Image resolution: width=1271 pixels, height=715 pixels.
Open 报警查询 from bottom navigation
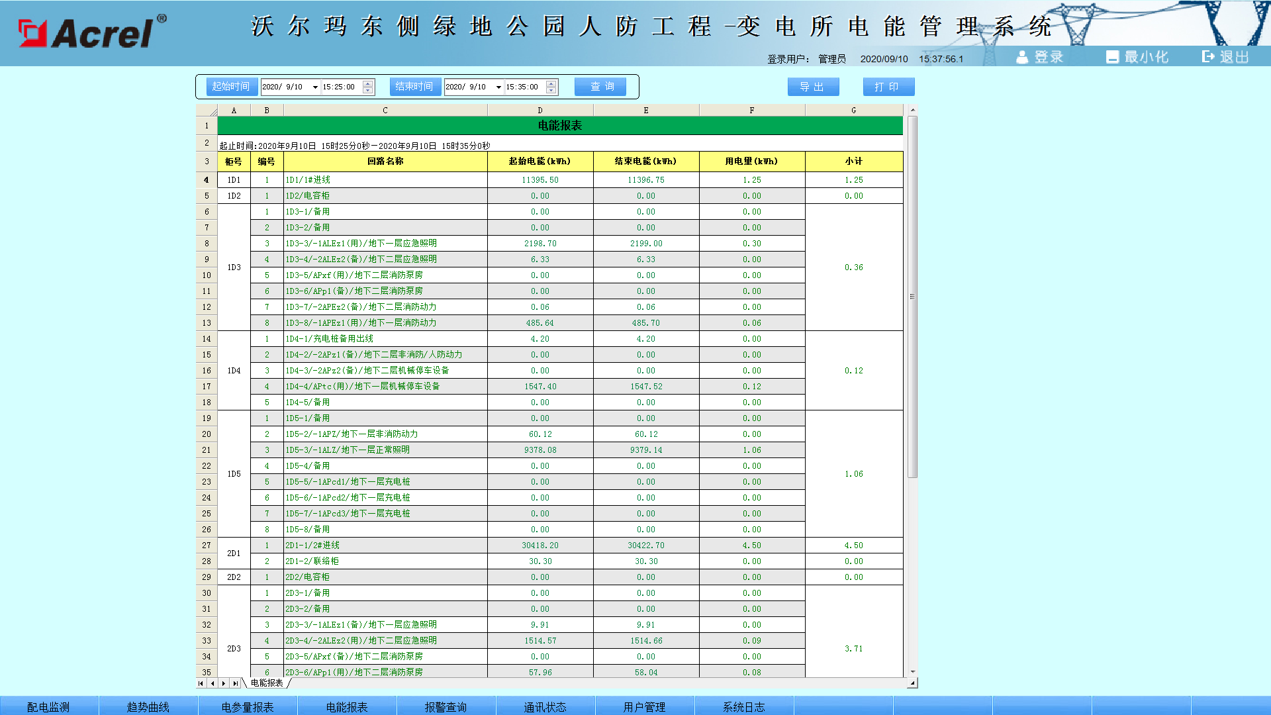[446, 706]
